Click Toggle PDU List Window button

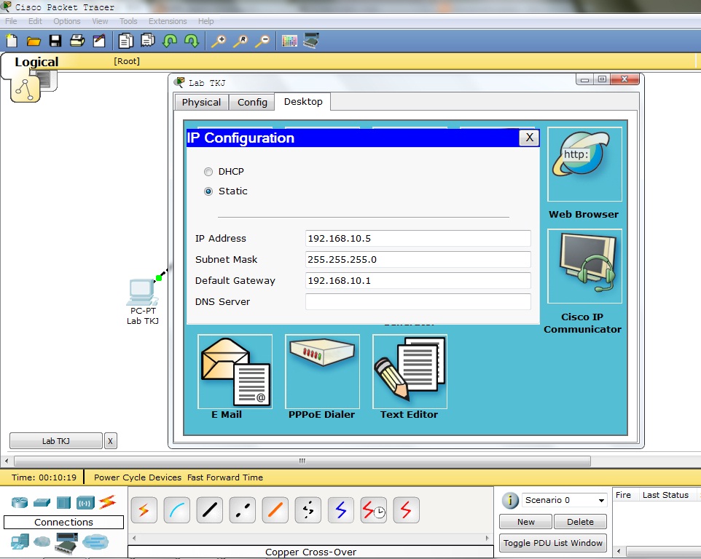553,543
